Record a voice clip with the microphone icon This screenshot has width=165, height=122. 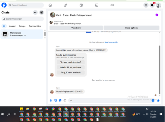coord(51,100)
